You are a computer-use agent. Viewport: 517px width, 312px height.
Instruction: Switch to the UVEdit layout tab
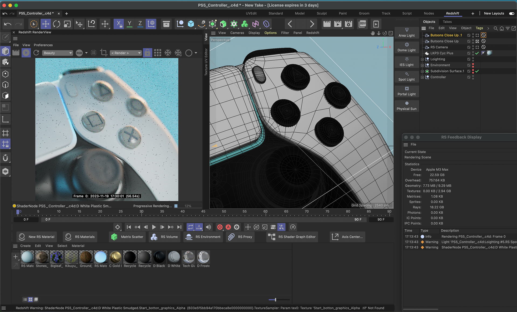[251, 13]
